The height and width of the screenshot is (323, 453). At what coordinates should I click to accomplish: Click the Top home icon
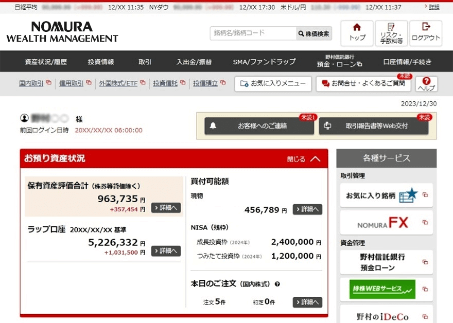coord(357,33)
